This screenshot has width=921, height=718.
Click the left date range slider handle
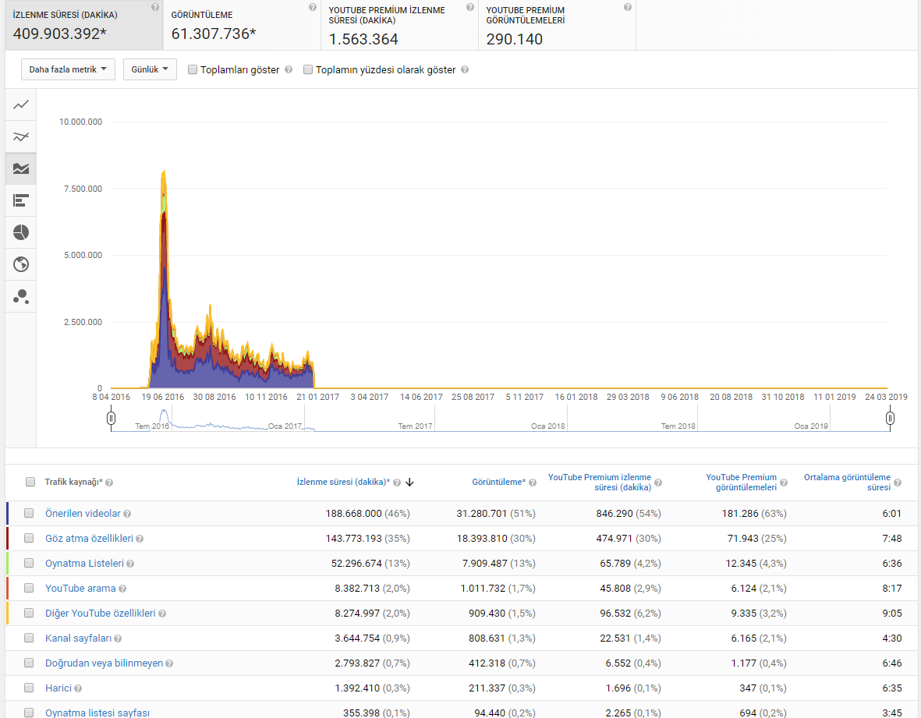[111, 418]
